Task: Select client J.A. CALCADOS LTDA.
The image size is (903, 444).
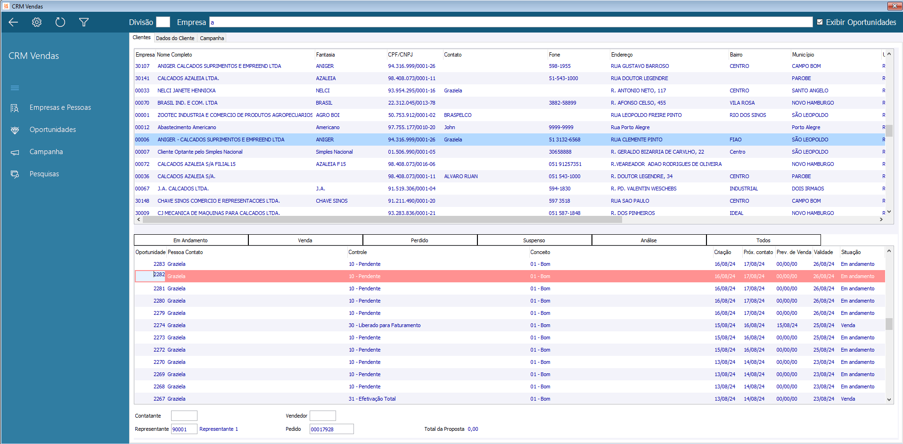Action: point(183,189)
